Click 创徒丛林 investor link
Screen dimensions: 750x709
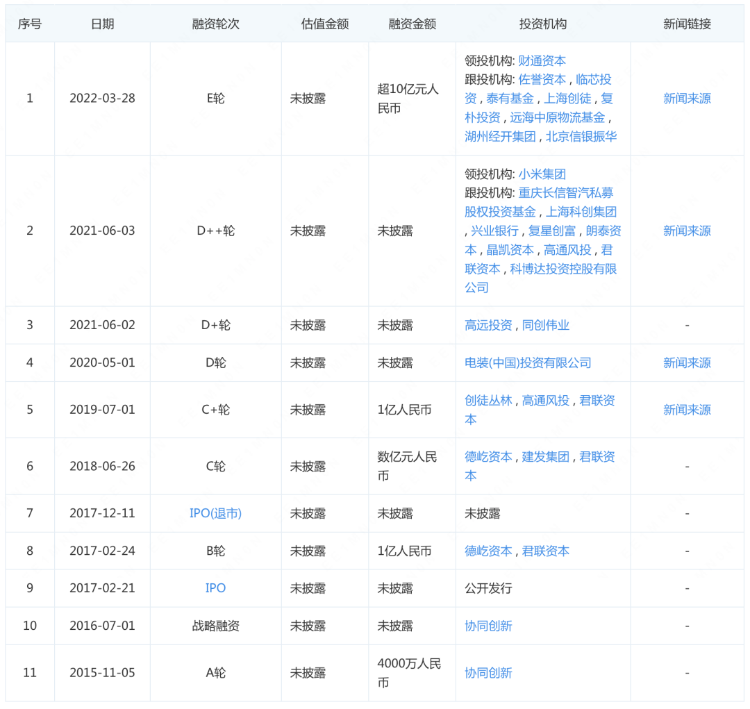488,400
